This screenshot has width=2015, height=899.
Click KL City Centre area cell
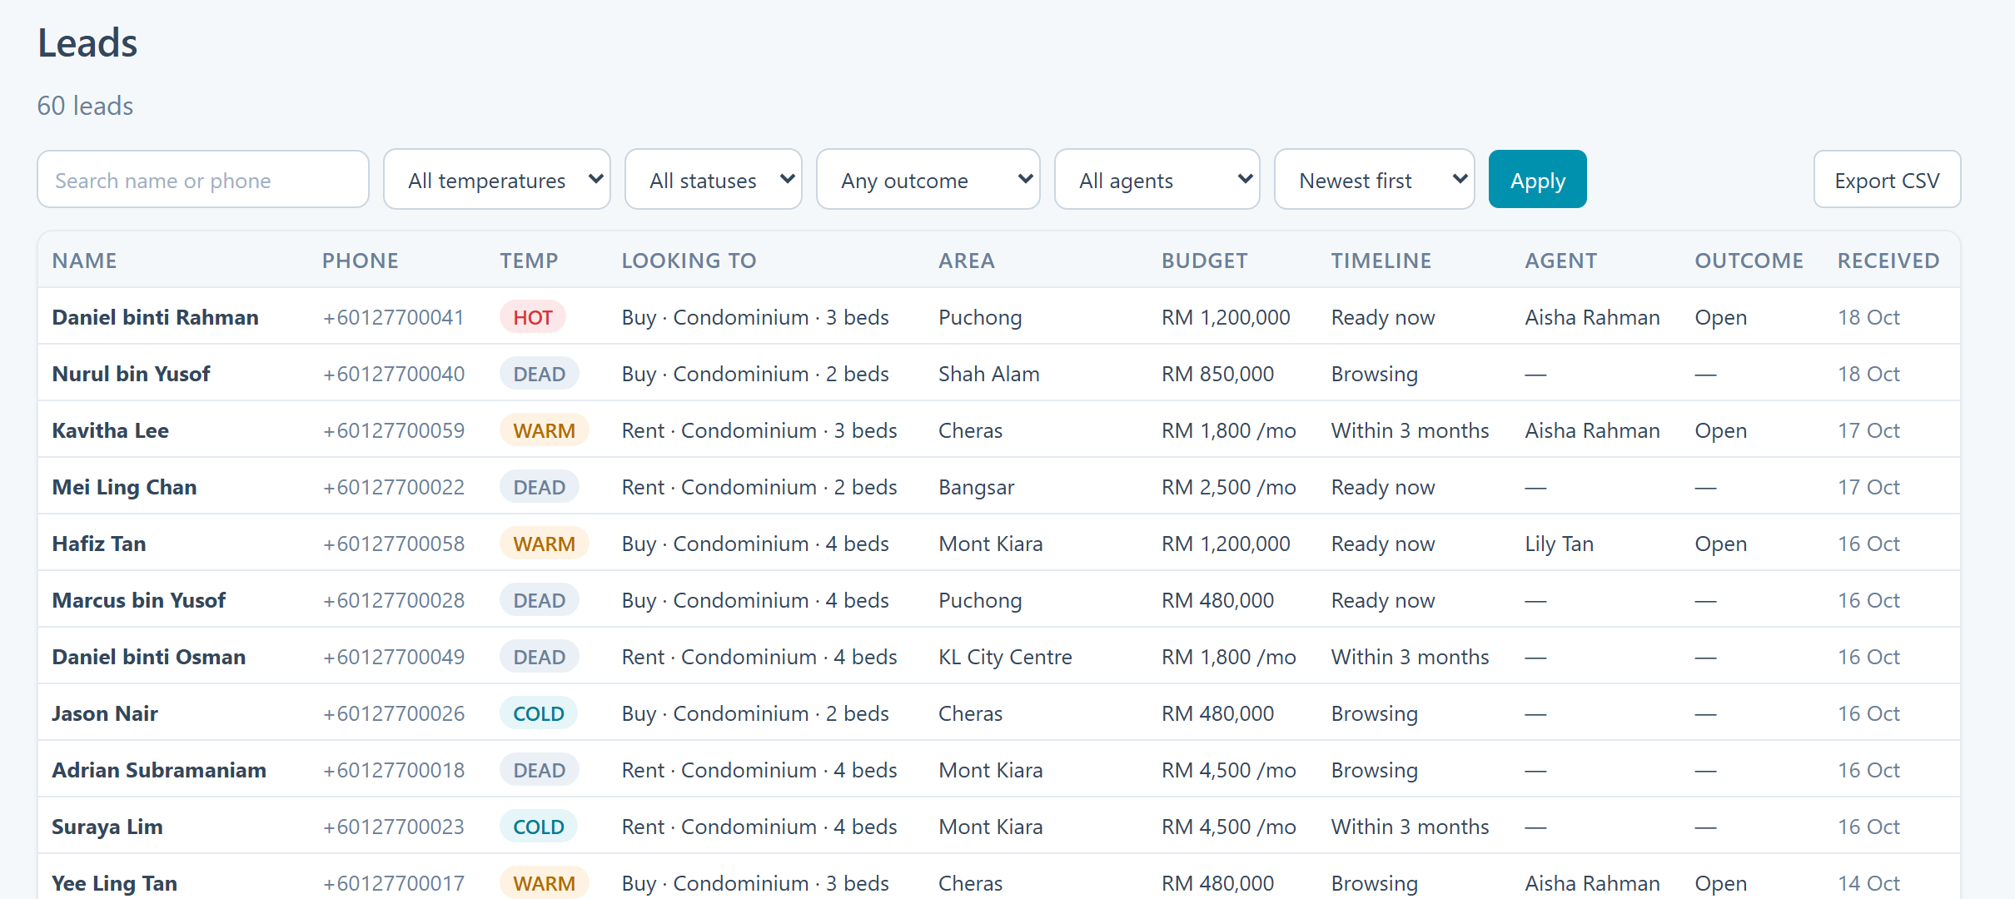click(1005, 657)
